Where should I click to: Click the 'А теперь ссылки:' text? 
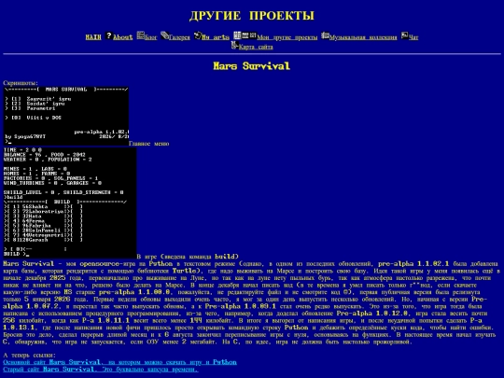pyautogui.click(x=29, y=356)
